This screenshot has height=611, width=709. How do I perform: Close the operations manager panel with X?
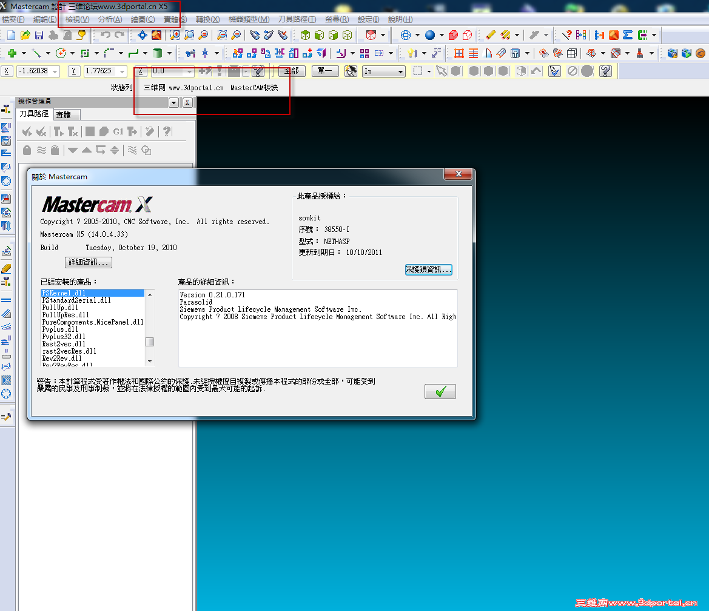coord(187,102)
